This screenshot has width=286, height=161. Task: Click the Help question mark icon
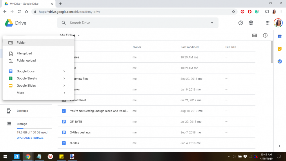pyautogui.click(x=241, y=23)
